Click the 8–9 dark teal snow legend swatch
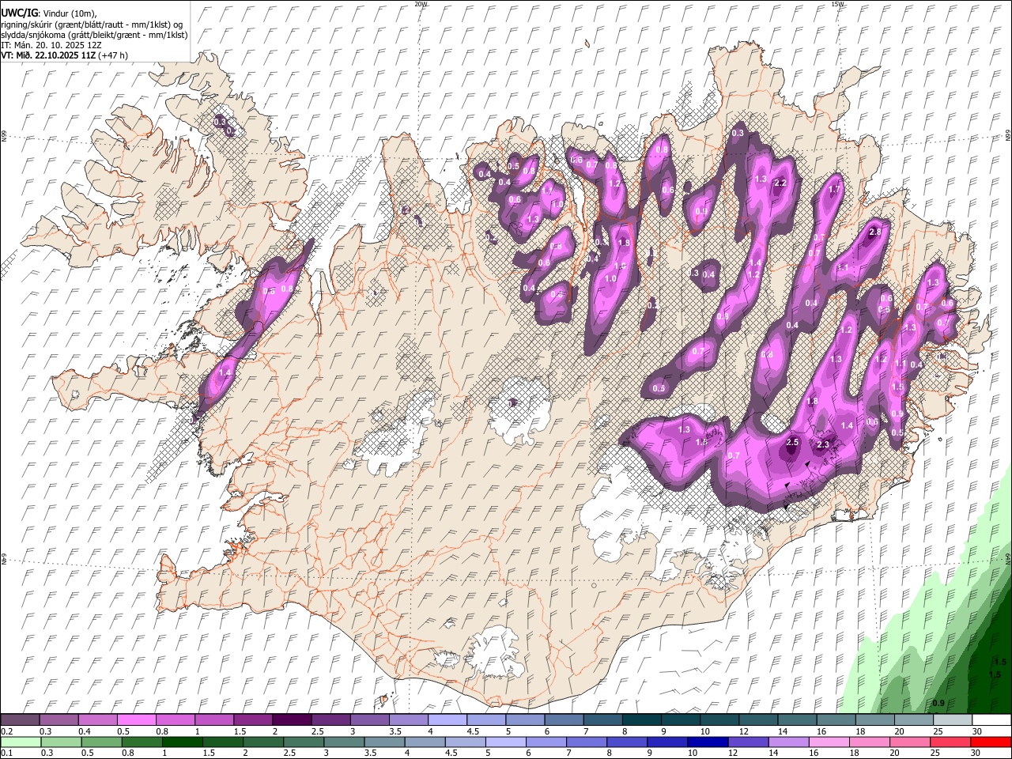The image size is (1012, 759). pos(640,719)
